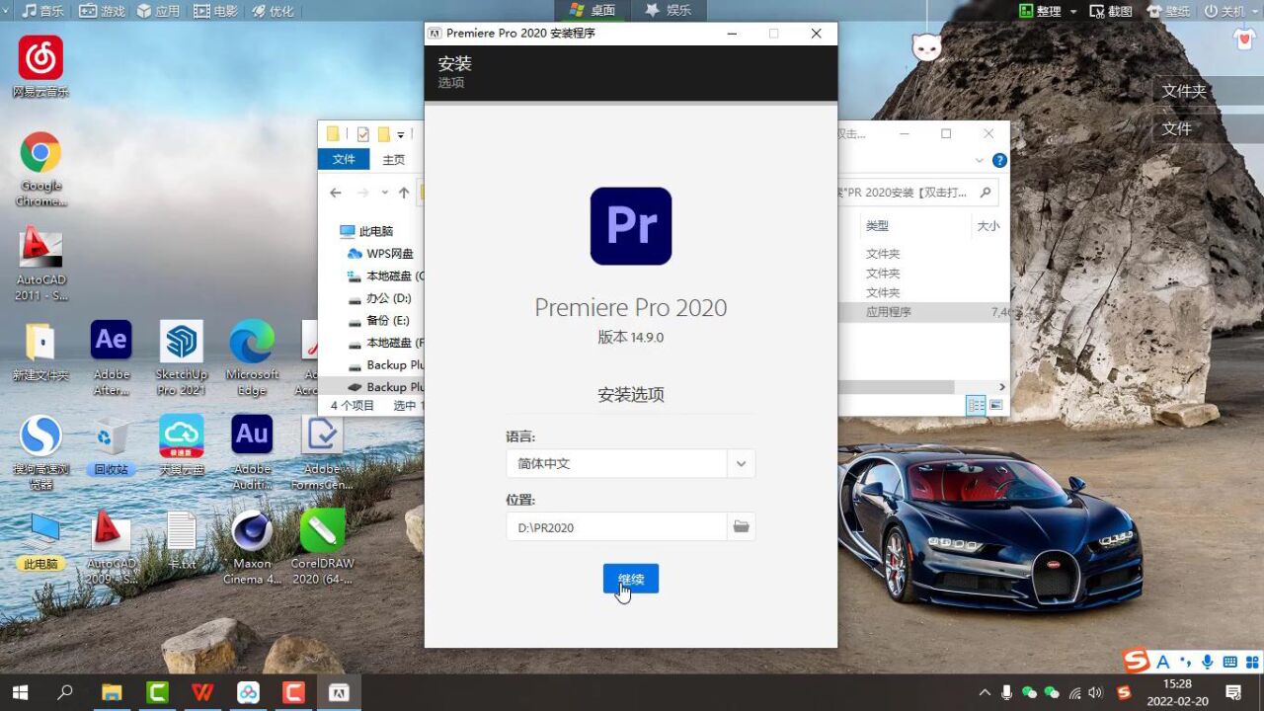Open the 游戏 item in top desktop bar
1264x711 pixels.
pos(102,11)
